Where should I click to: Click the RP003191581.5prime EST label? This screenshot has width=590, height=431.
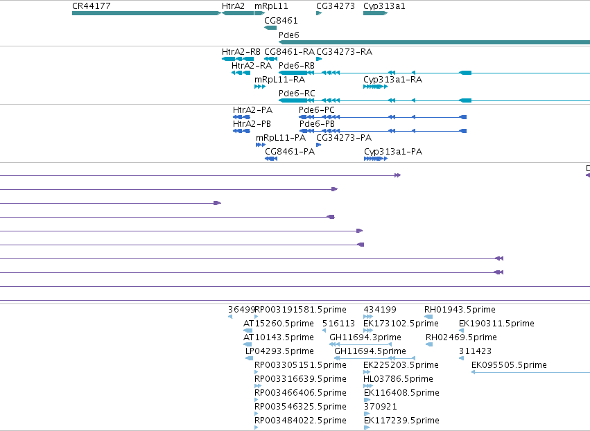tap(300, 310)
